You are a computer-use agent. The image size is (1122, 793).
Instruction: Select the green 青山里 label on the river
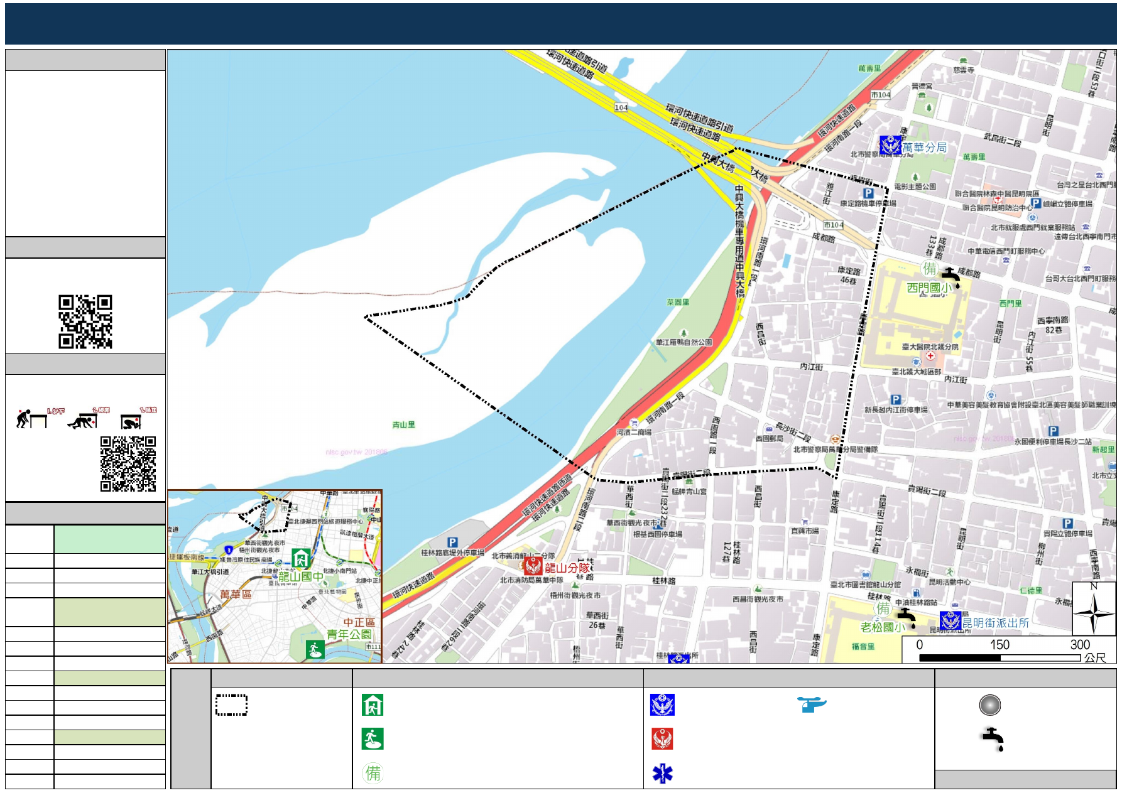point(403,425)
